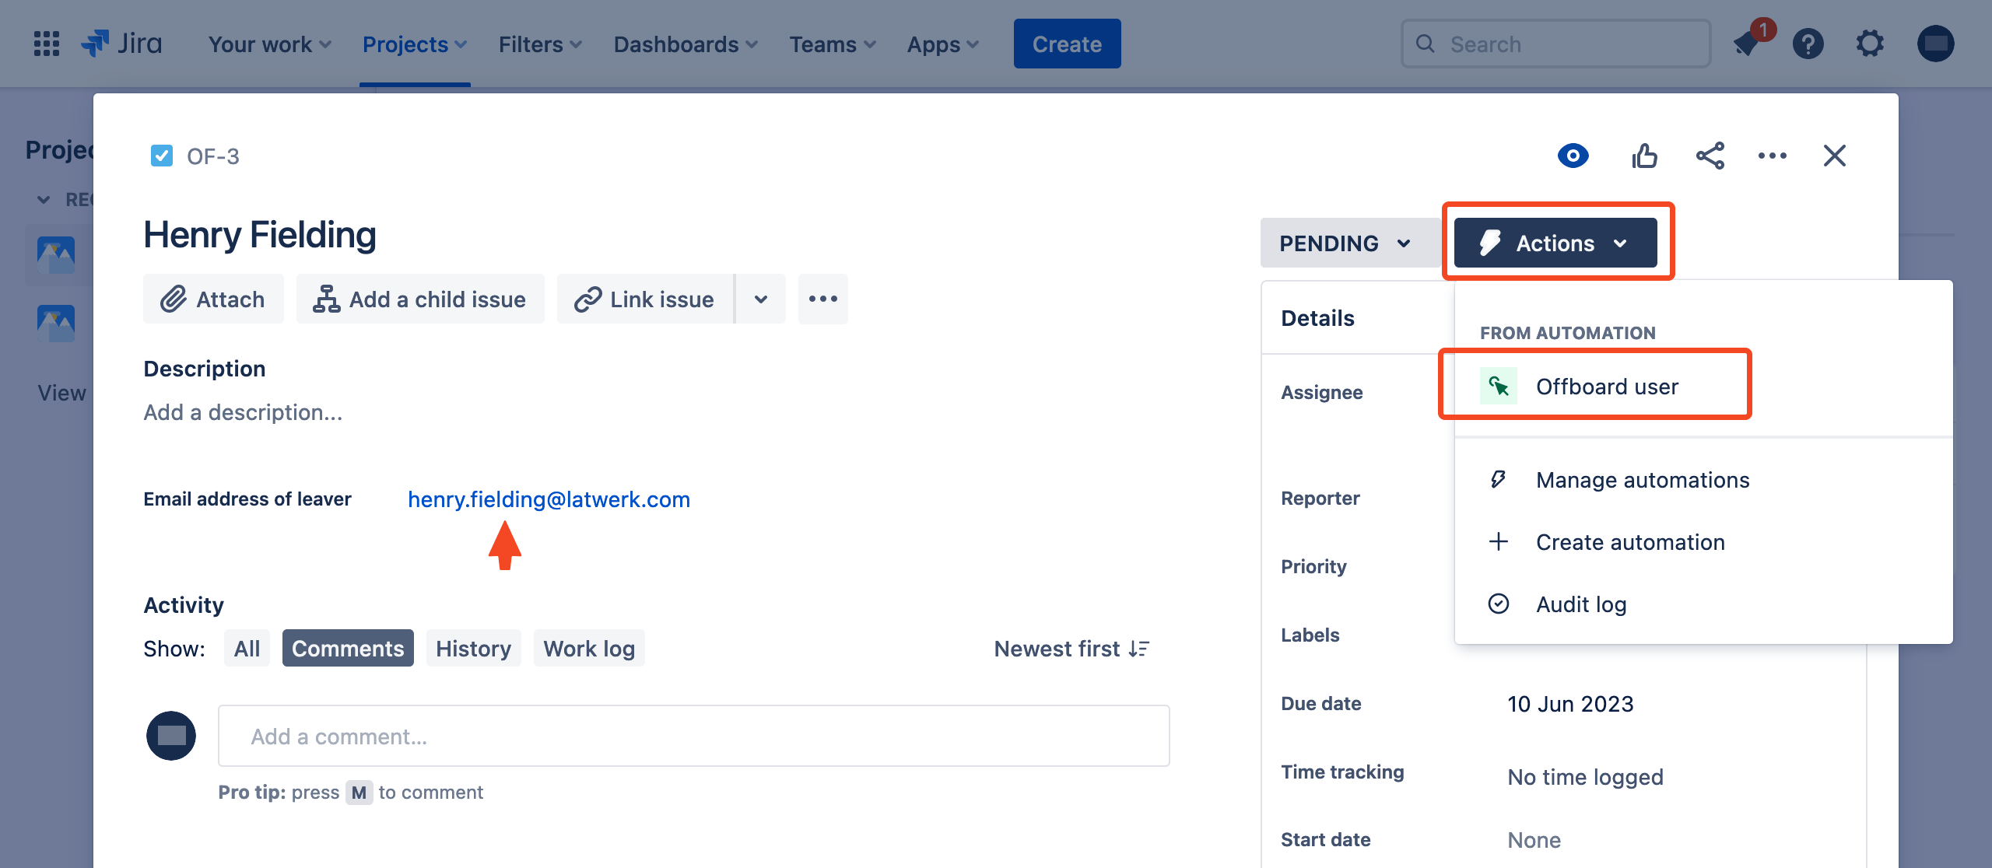Show History activity tab
This screenshot has width=1992, height=868.
click(x=473, y=648)
